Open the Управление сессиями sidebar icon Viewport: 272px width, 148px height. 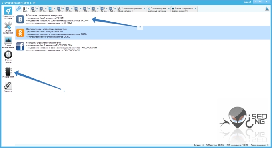(8, 13)
